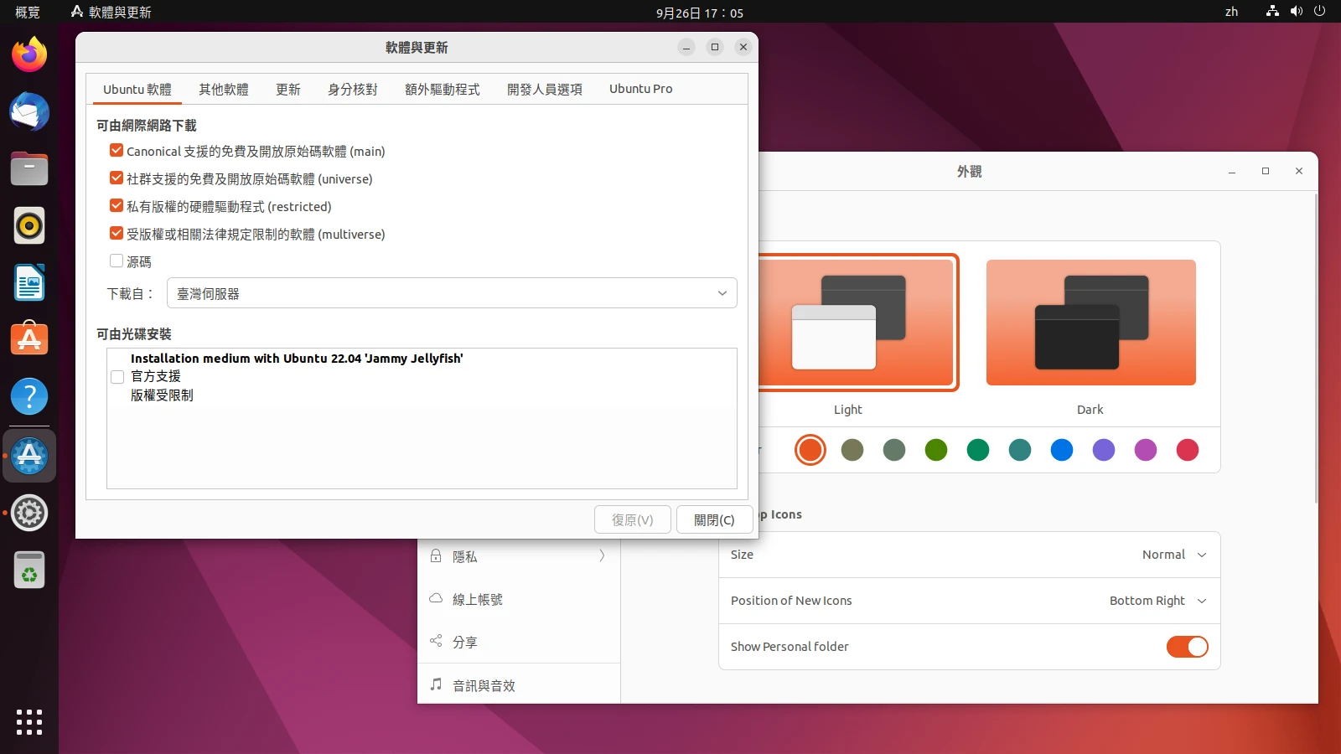The height and width of the screenshot is (754, 1341).
Task: Expand the icon Size dropdown
Action: 1173,555
